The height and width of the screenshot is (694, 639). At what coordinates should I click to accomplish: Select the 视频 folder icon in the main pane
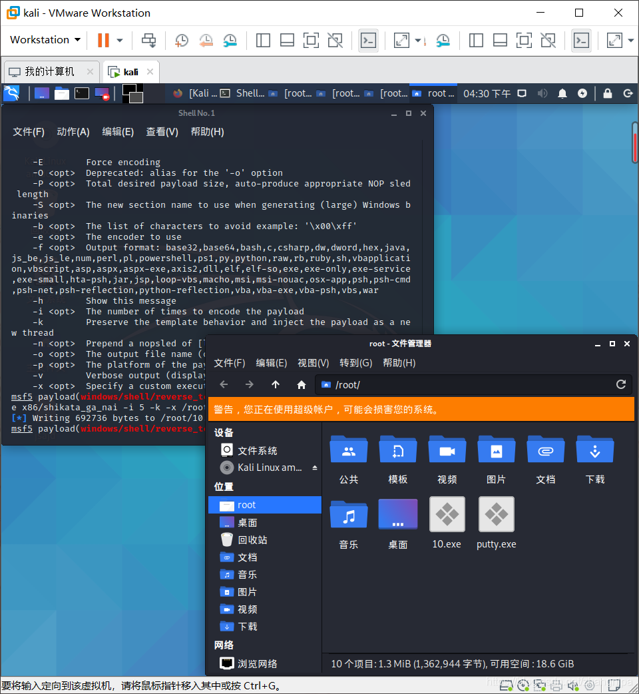447,451
